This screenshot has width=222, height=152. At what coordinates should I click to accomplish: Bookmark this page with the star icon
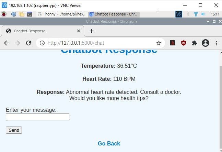(x=159, y=43)
